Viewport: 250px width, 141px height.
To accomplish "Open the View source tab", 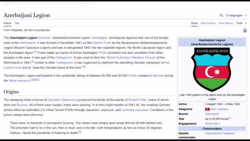I will pos(208,23).
